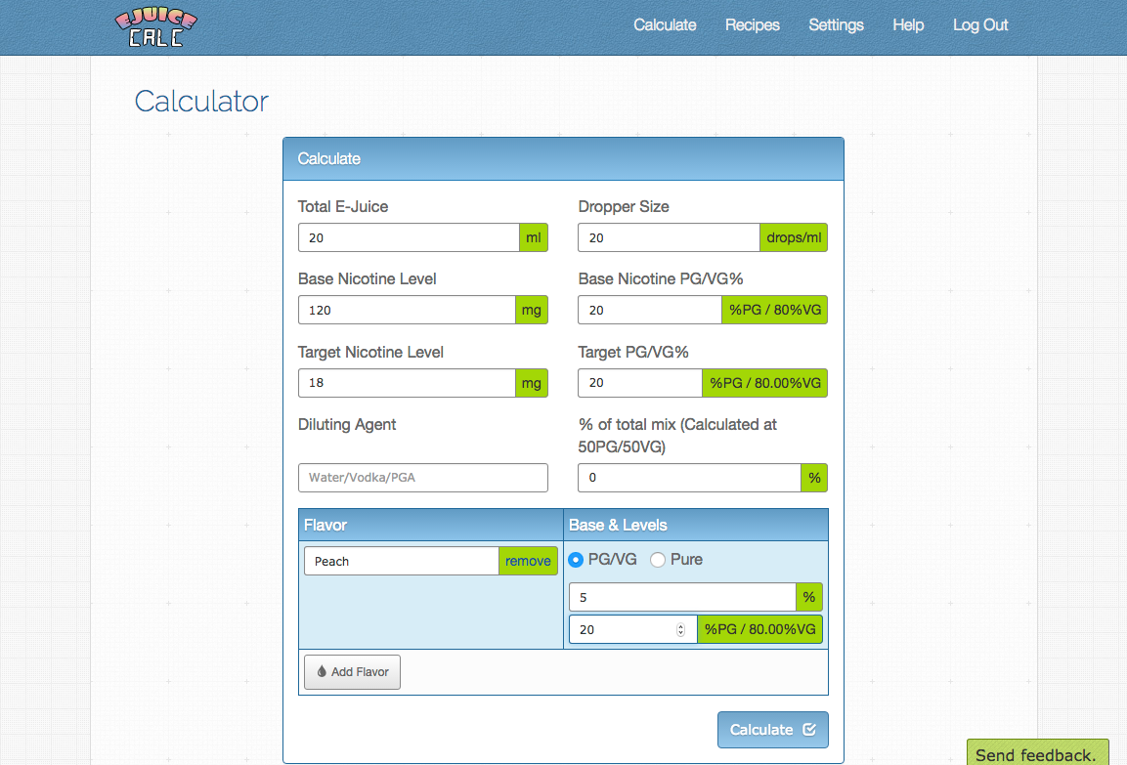The height and width of the screenshot is (765, 1127).
Task: Remove the Peach flavor
Action: tap(528, 561)
